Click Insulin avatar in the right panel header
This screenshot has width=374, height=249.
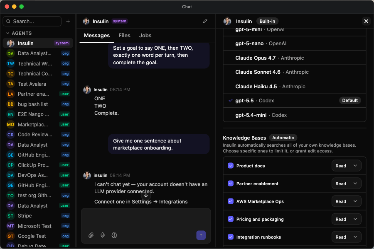pos(227,21)
